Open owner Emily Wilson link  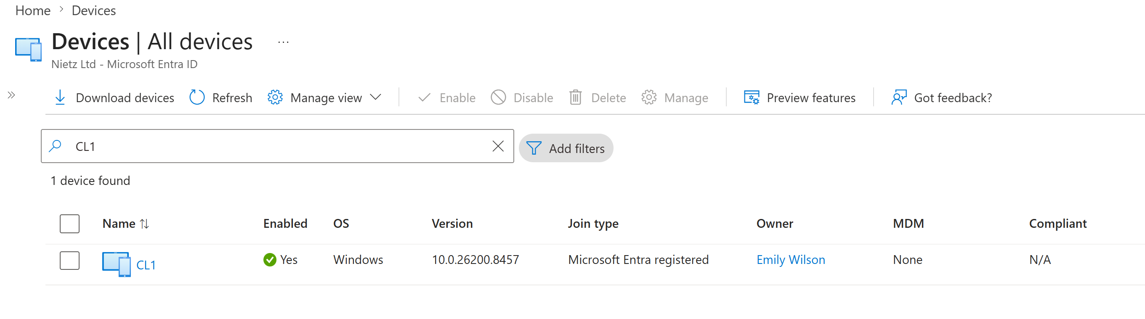[791, 260]
